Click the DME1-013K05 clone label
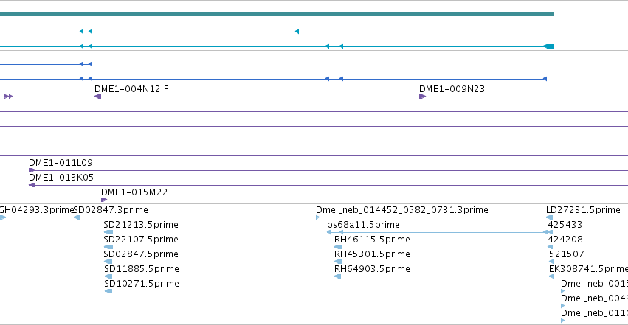The image size is (628, 325). pyautogui.click(x=61, y=178)
